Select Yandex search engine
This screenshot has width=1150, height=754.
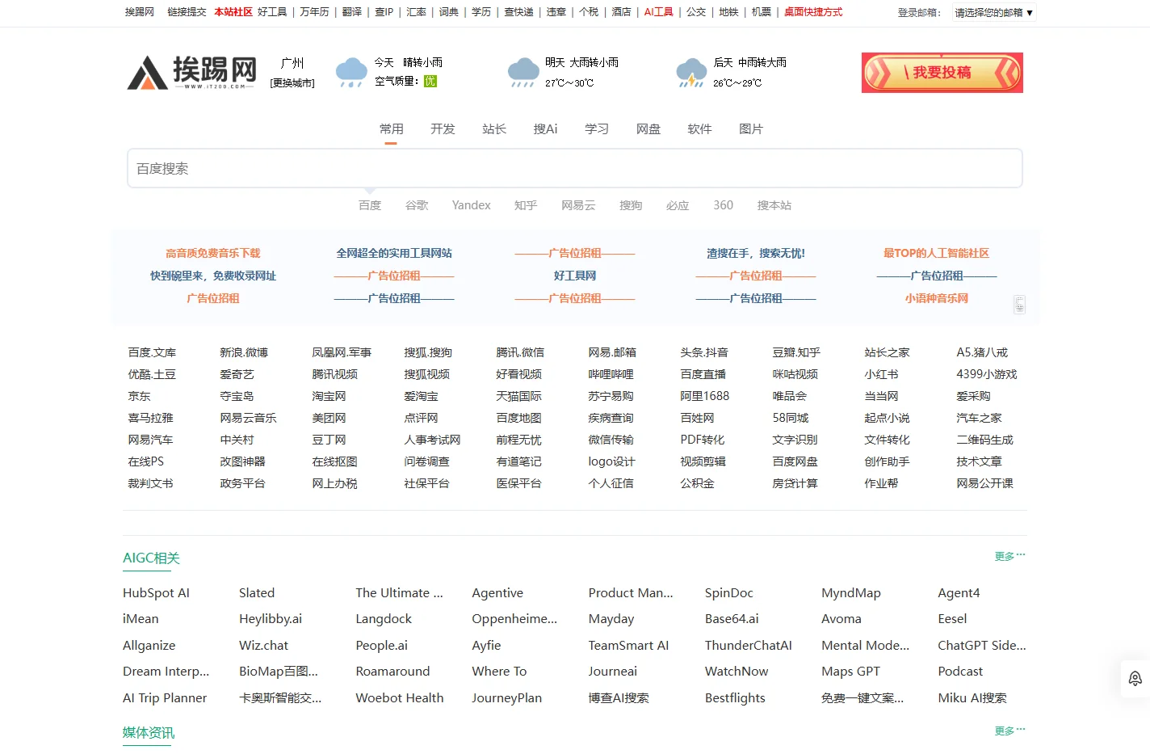472,205
